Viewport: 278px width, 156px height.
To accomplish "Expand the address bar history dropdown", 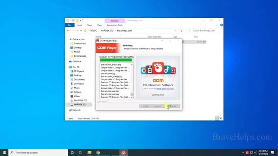I will [175, 31].
